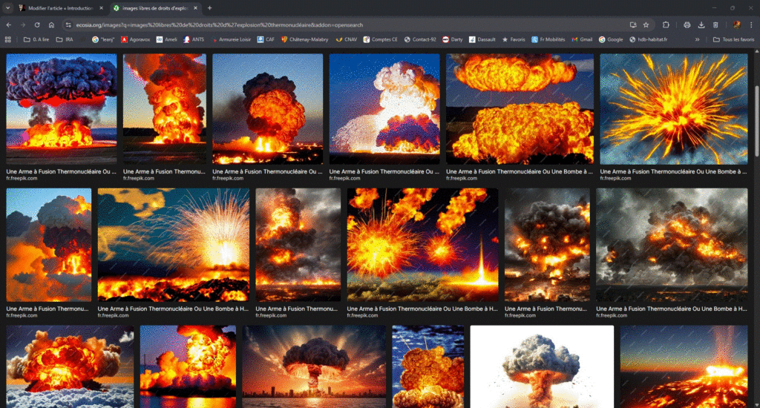
Task: Open the downloads icon in the toolbar
Action: point(701,24)
